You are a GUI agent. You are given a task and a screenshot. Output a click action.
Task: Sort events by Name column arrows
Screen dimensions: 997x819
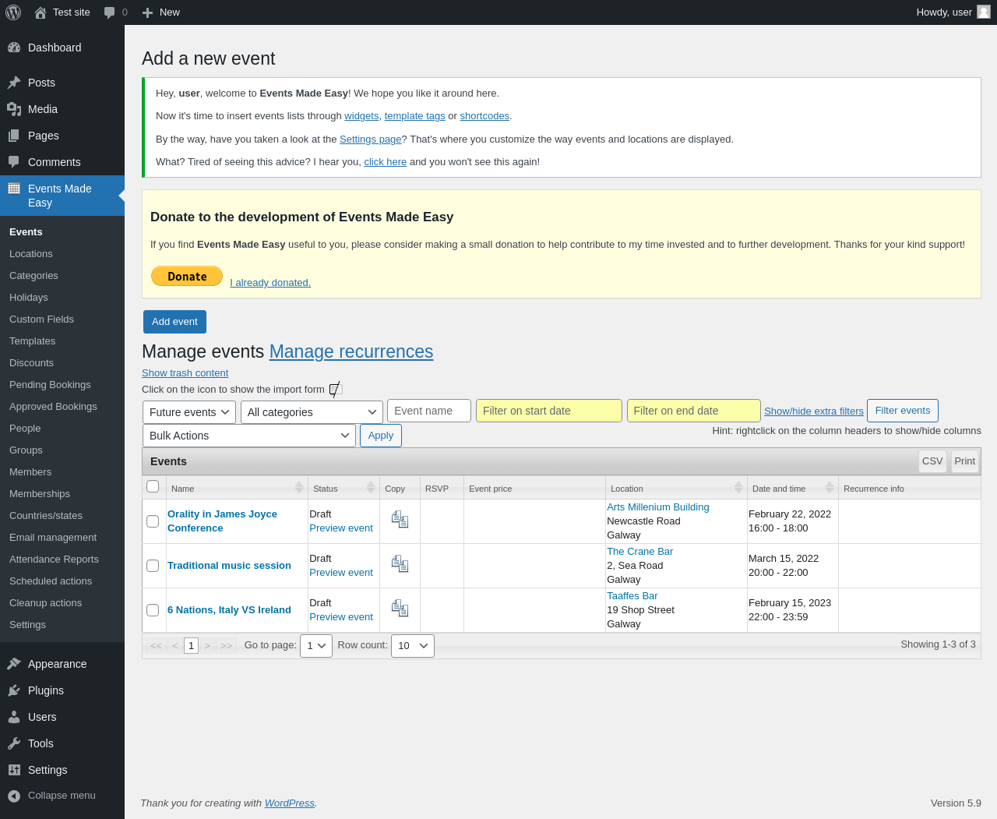point(299,488)
